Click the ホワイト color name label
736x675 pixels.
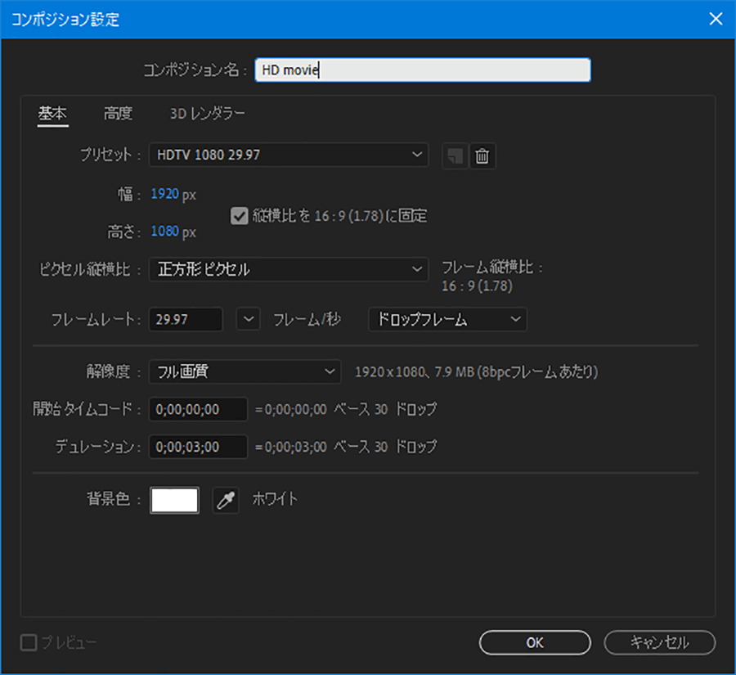click(x=275, y=499)
